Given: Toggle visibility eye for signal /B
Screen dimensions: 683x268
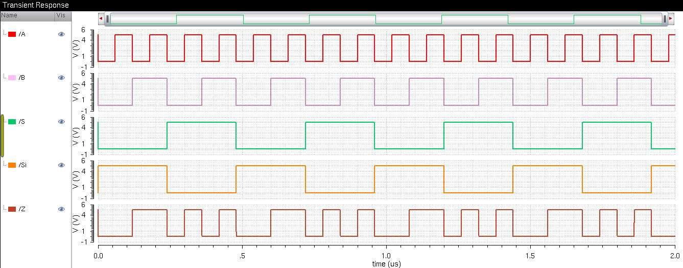Looking at the screenshot, I should click(61, 78).
